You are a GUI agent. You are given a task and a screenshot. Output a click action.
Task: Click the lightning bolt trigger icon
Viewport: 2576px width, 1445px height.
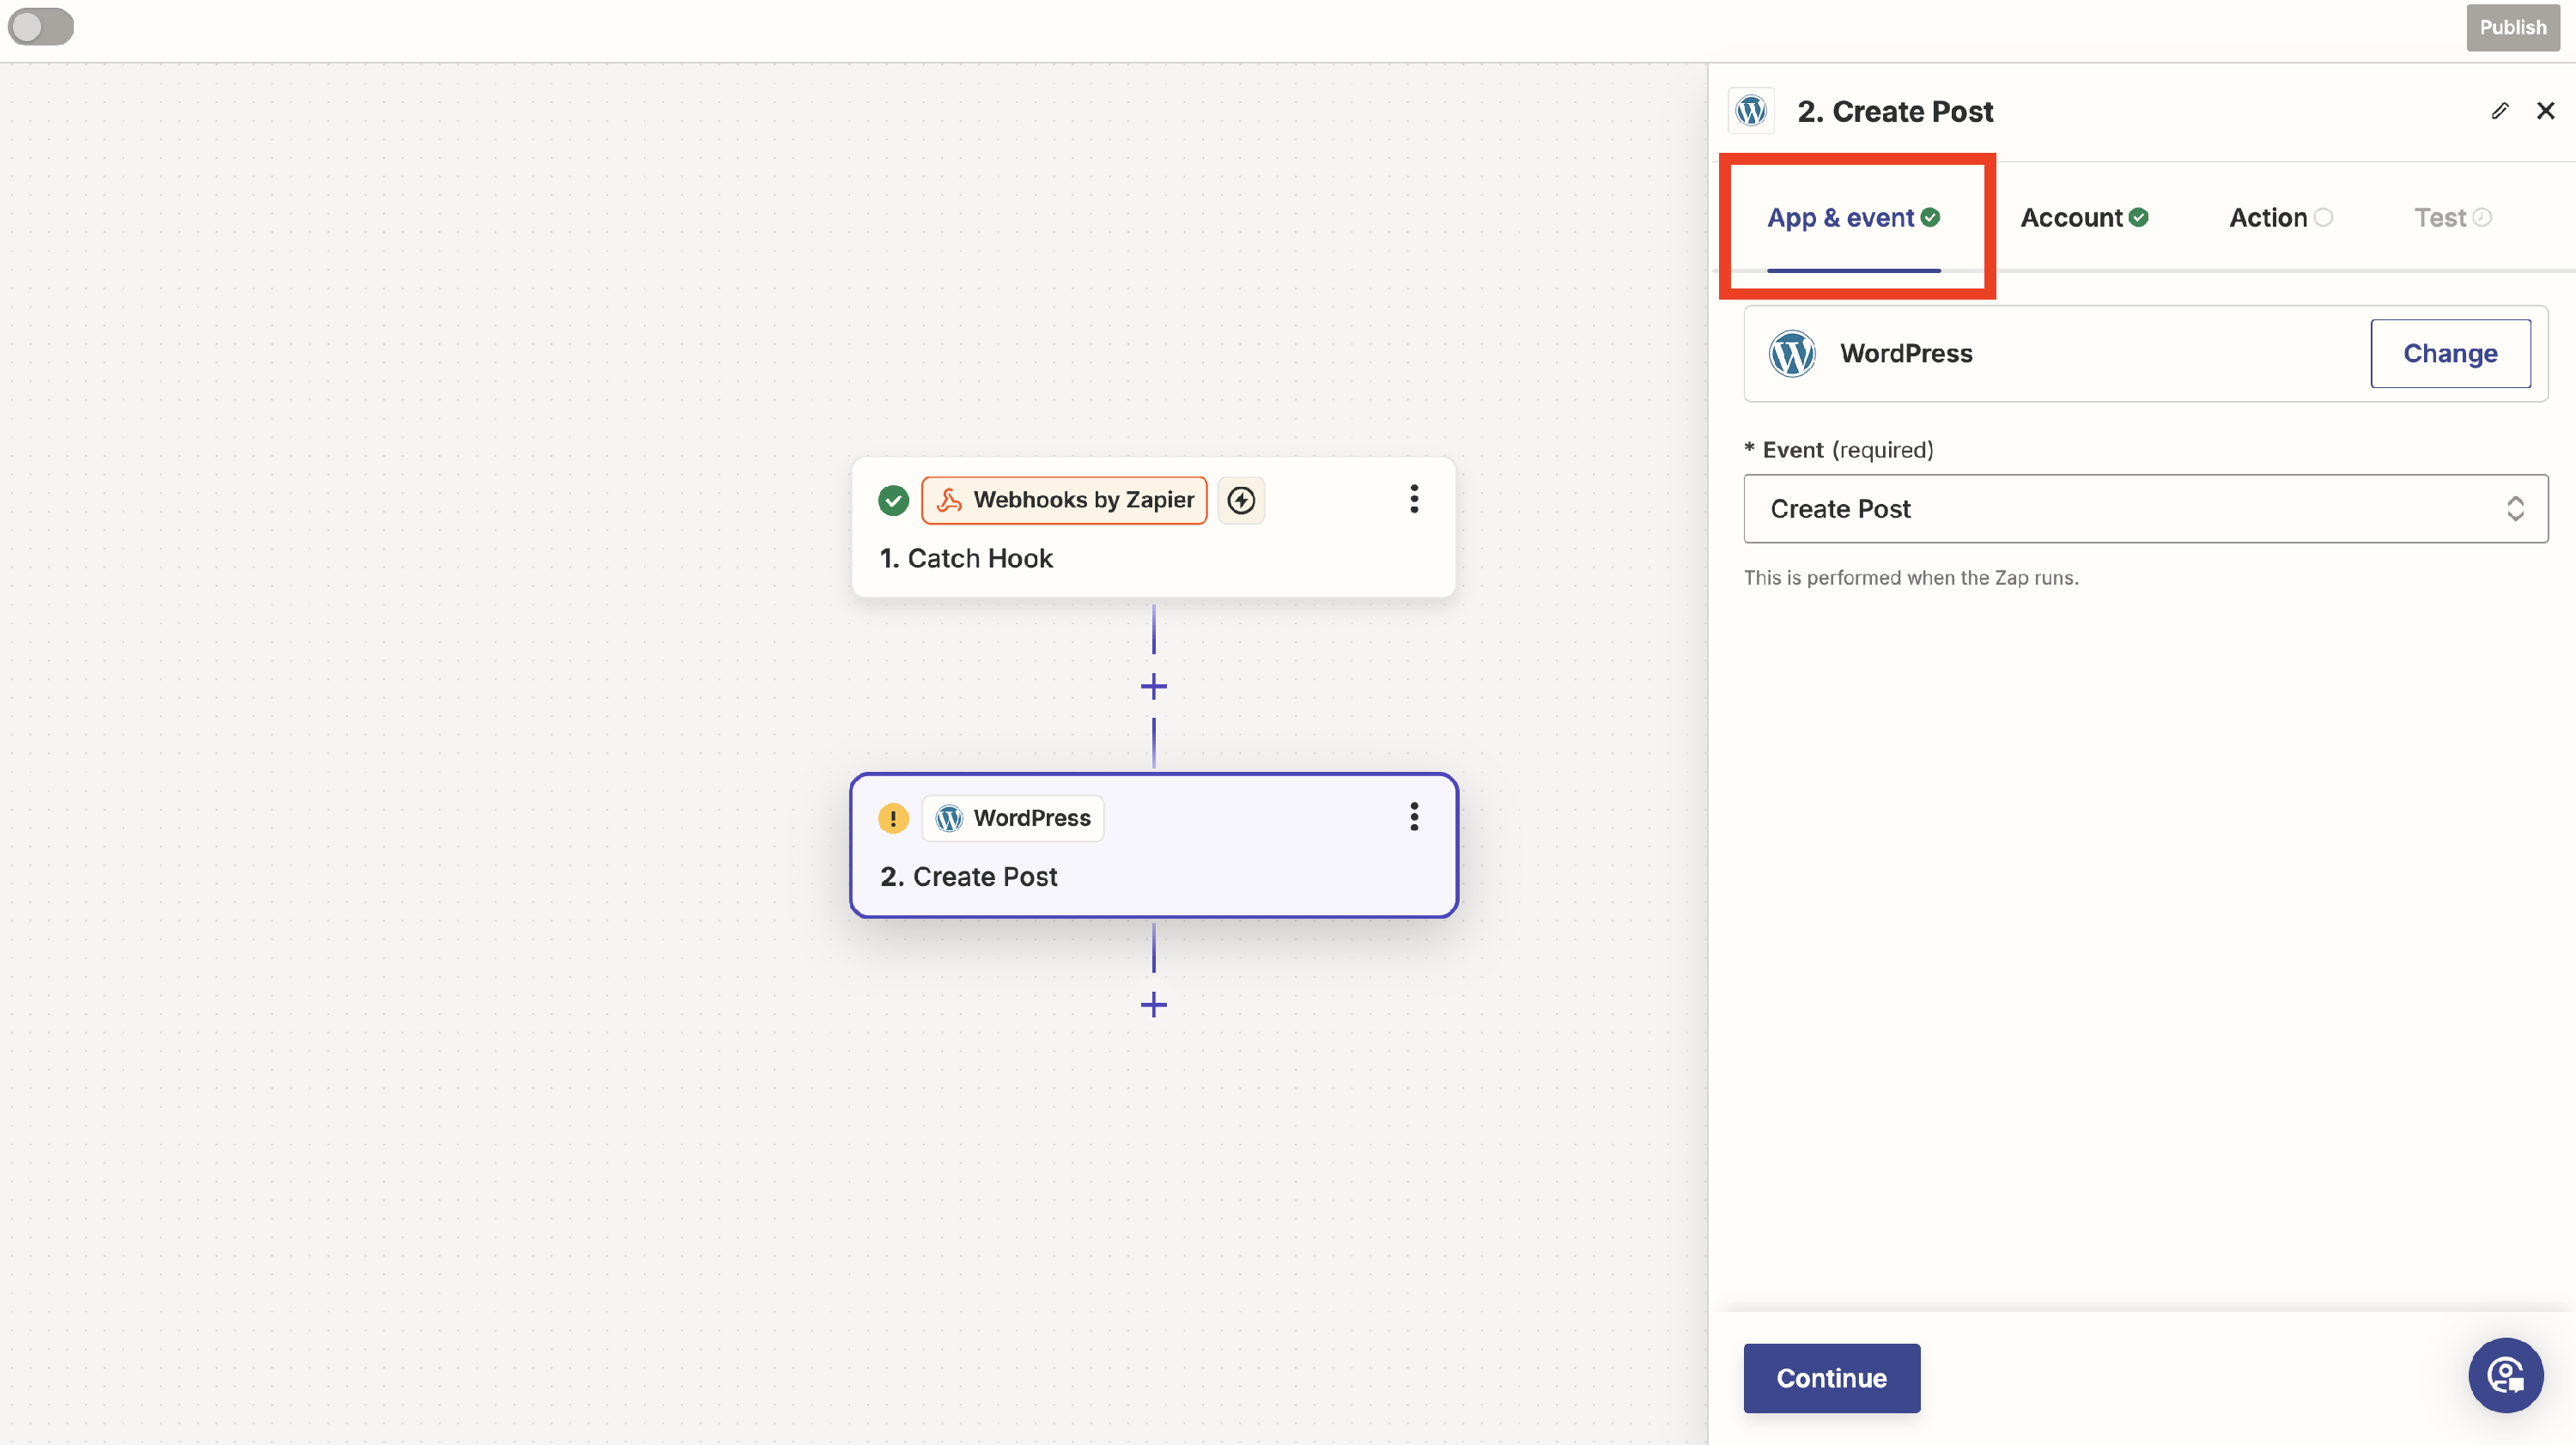point(1240,500)
